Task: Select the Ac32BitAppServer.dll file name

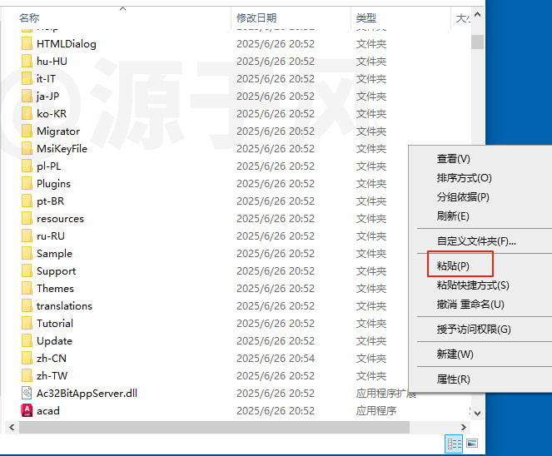Action: click(x=87, y=394)
